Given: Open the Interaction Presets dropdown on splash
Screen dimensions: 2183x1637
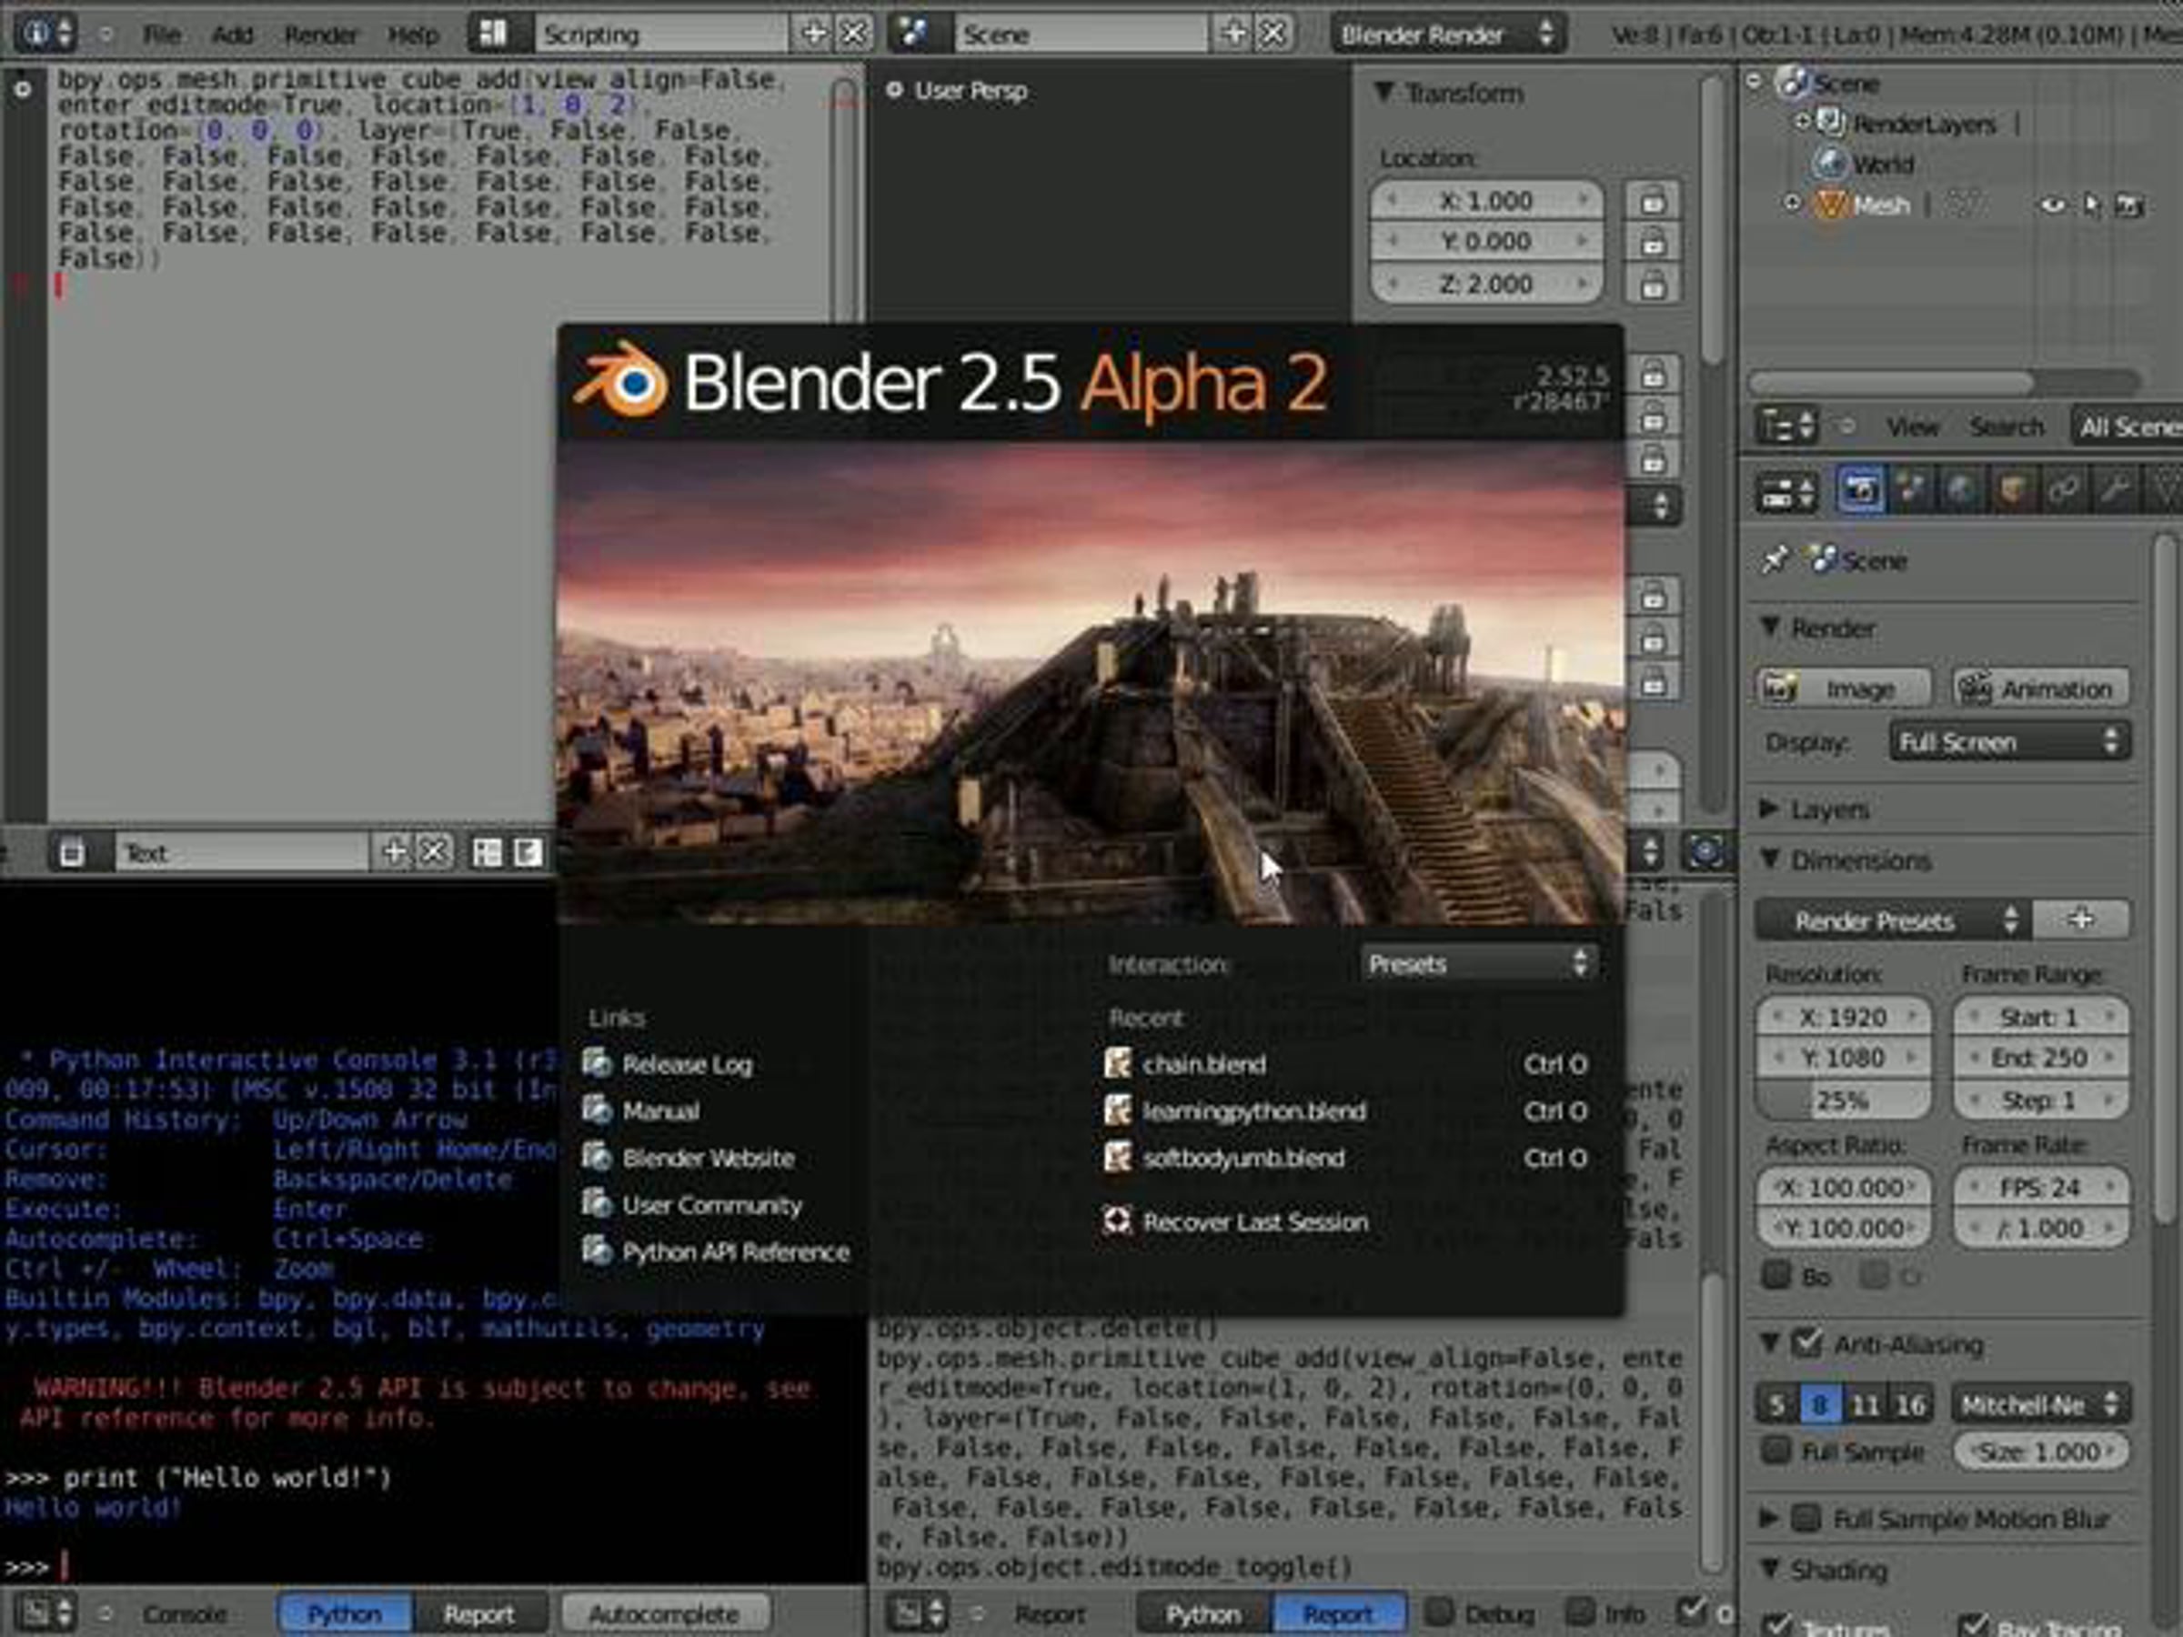Looking at the screenshot, I should 1478,964.
